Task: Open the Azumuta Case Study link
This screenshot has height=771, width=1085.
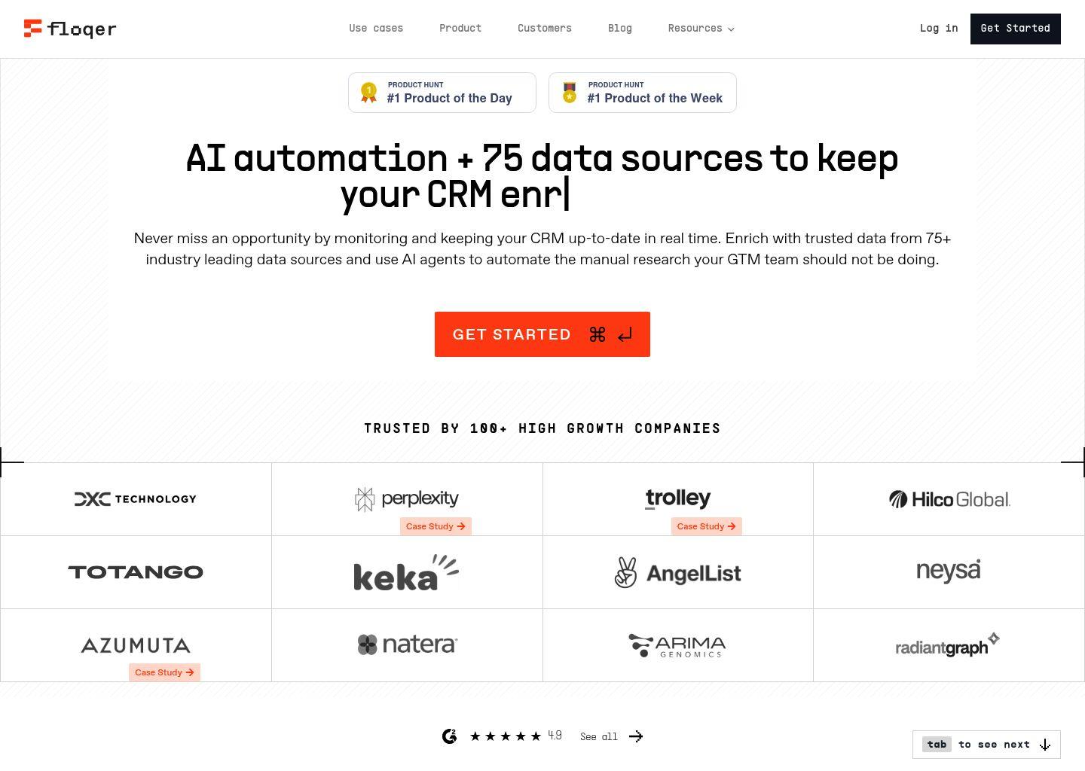Action: 164,672
